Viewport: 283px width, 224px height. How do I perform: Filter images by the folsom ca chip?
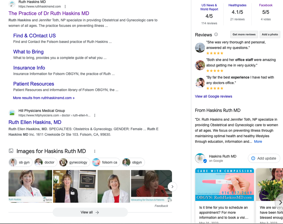106,162
